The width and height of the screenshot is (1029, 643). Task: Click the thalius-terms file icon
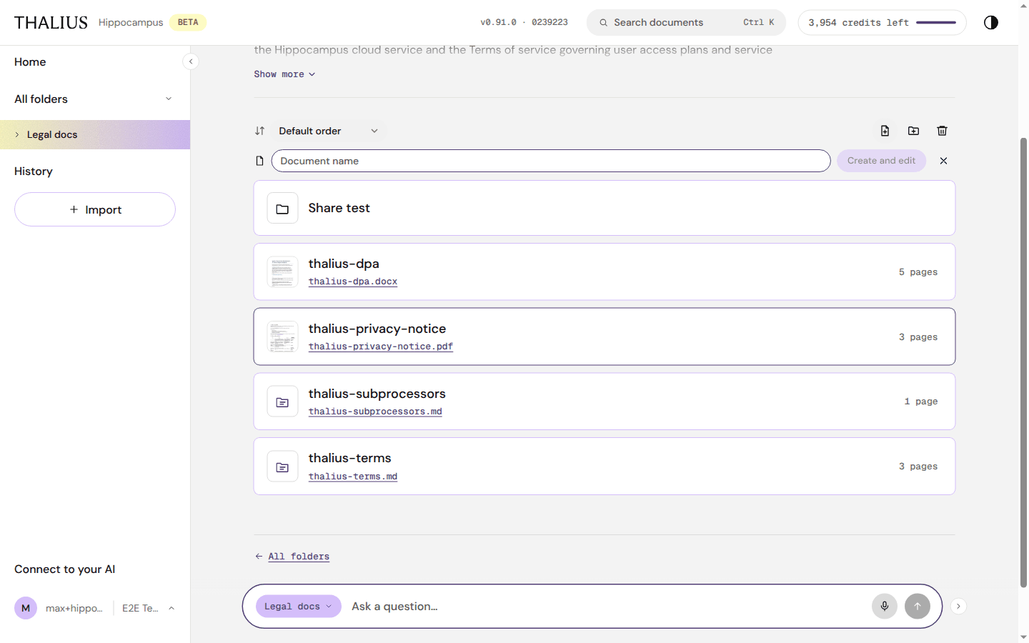(282, 467)
